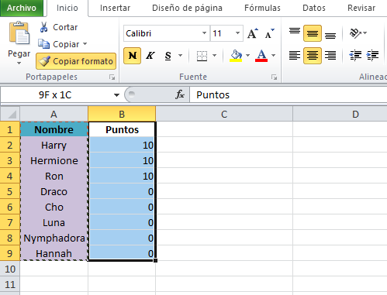Apply red font color A
The height and width of the screenshot is (295, 387).
[261, 56]
